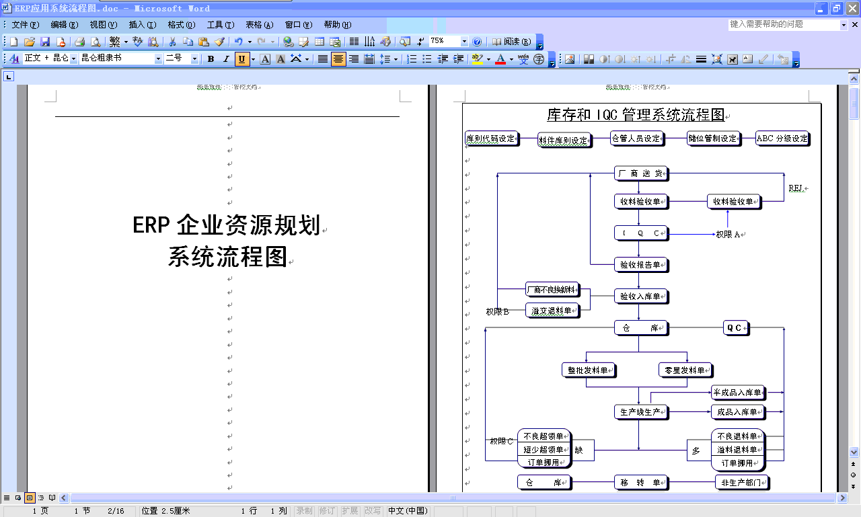Open the Columns layout tool
The width and height of the screenshot is (861, 517).
coord(353,40)
